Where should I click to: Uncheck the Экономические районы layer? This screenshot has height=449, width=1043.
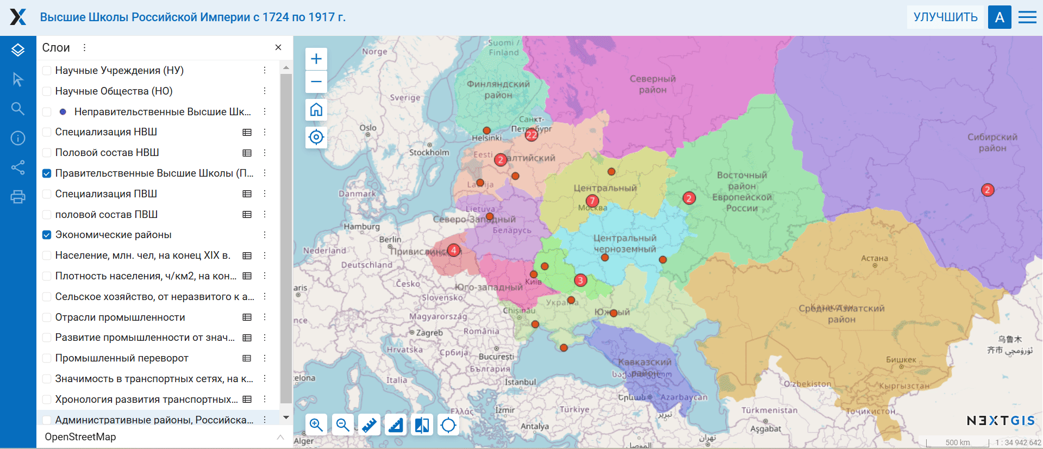tap(47, 235)
